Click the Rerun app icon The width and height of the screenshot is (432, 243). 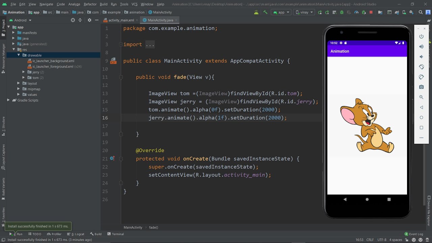(320, 12)
